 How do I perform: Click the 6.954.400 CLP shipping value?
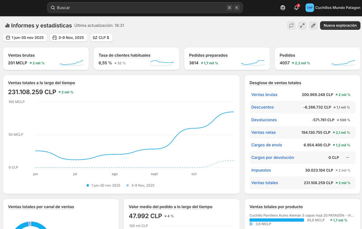317,145
